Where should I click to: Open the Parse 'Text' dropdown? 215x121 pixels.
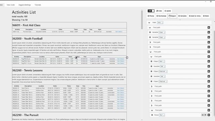pos(162,115)
